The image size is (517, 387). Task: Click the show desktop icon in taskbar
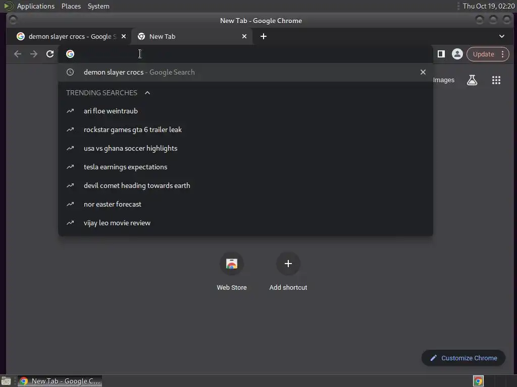(6, 381)
